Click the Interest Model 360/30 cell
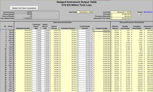153x92 pixels. coord(23,14)
